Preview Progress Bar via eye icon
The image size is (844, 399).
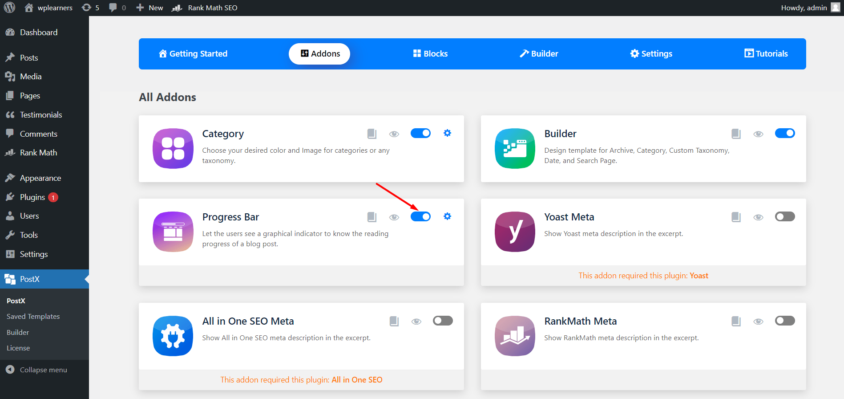coord(394,217)
